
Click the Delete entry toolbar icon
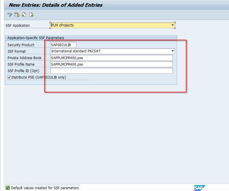pyautogui.click(x=17, y=15)
